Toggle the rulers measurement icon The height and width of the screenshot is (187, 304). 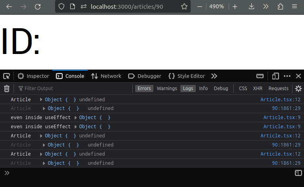(260, 76)
